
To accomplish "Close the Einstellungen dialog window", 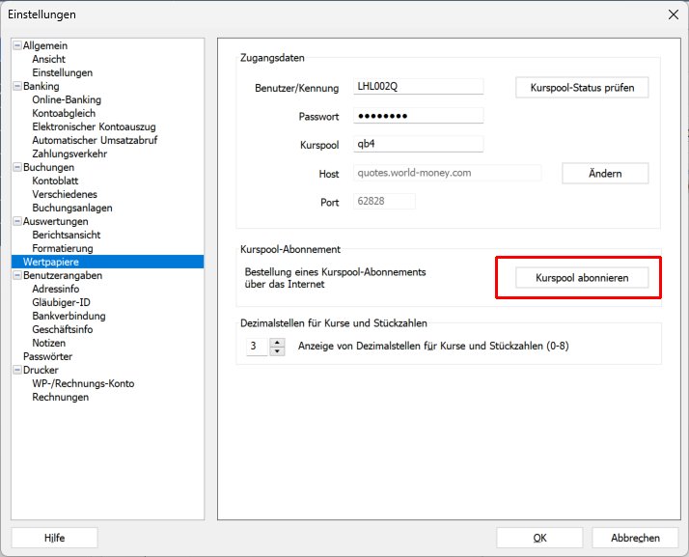I will tap(673, 14).
